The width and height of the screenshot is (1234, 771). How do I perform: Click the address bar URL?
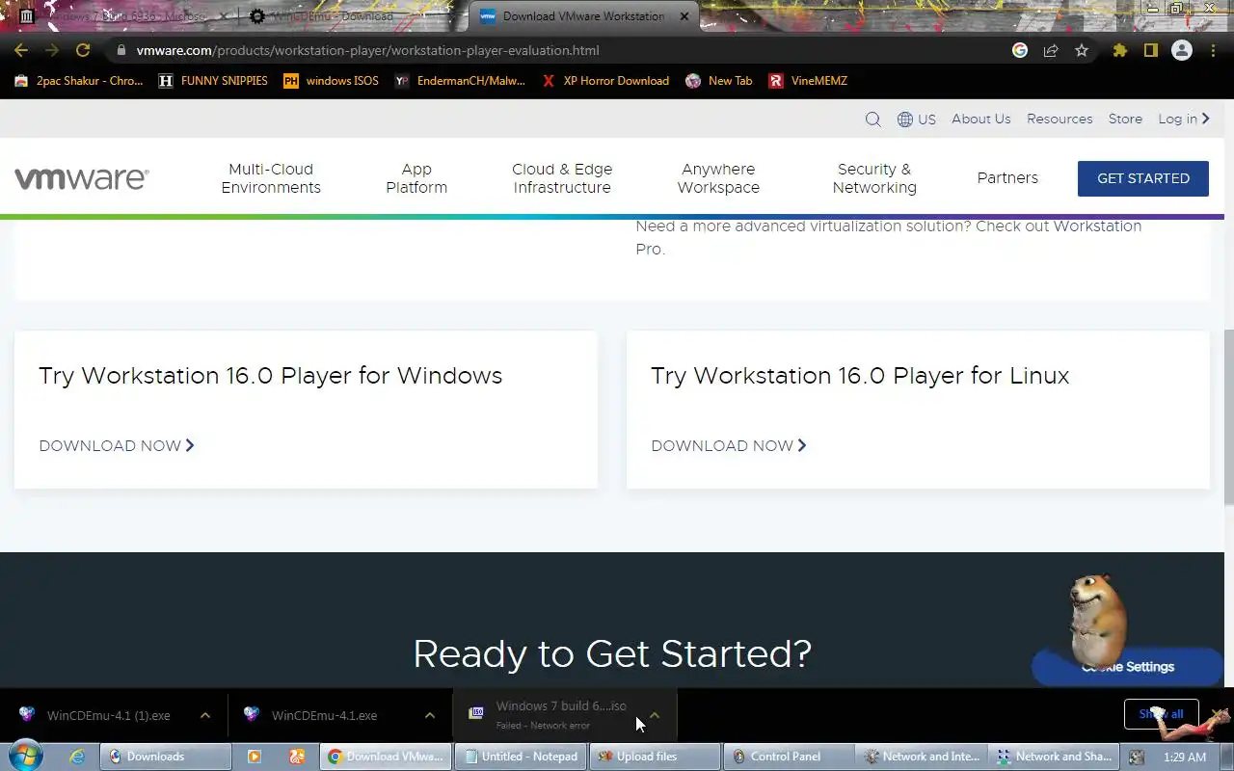pos(367,50)
